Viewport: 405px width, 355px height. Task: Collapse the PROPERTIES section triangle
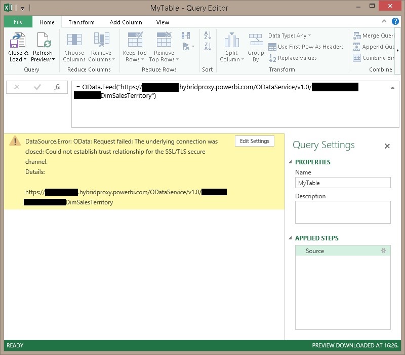[290, 162]
